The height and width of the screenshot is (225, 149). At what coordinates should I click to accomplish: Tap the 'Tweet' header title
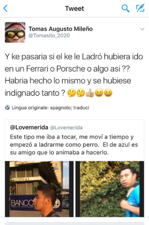[74, 8]
